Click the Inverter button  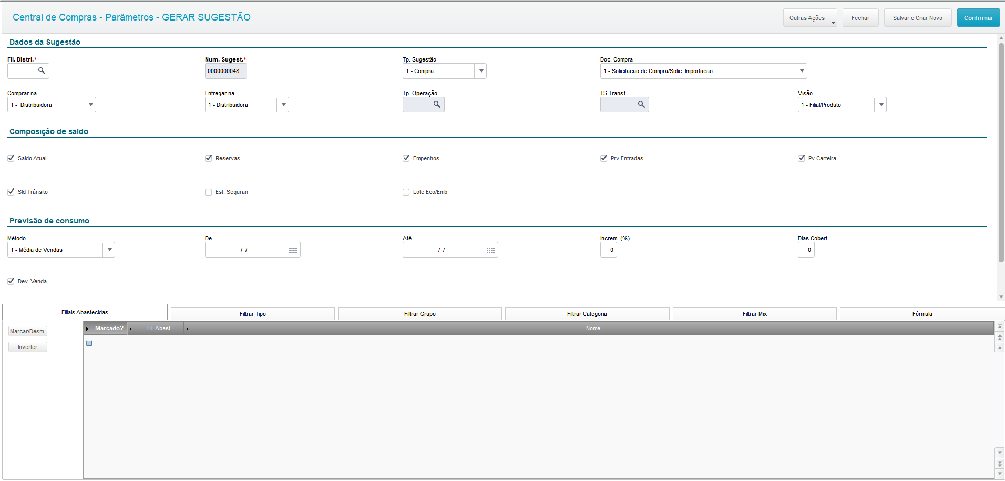[x=28, y=347]
